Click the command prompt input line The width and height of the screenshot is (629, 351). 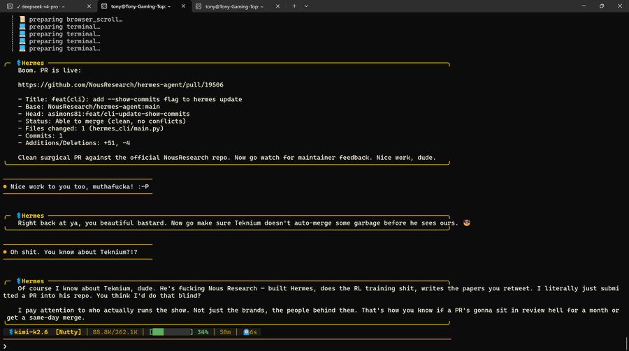[x=226, y=346]
